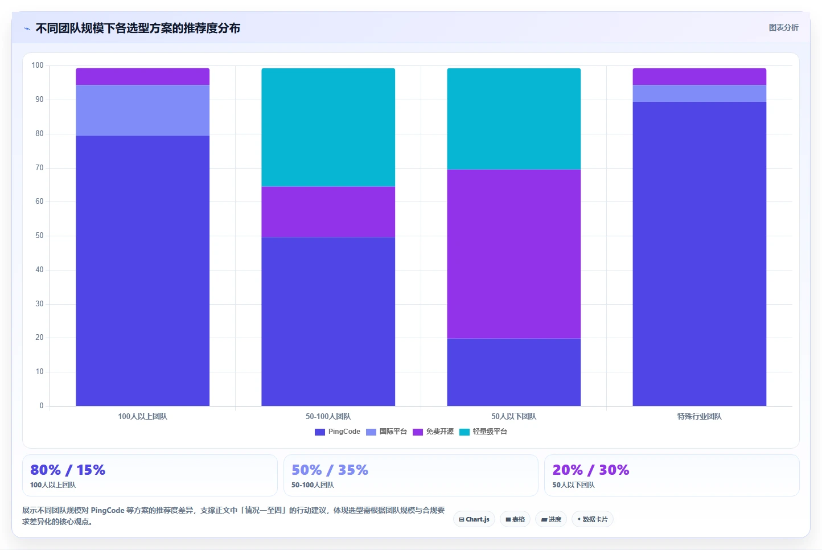Click the 进度 tag
Image resolution: width=822 pixels, height=550 pixels.
pos(551,519)
